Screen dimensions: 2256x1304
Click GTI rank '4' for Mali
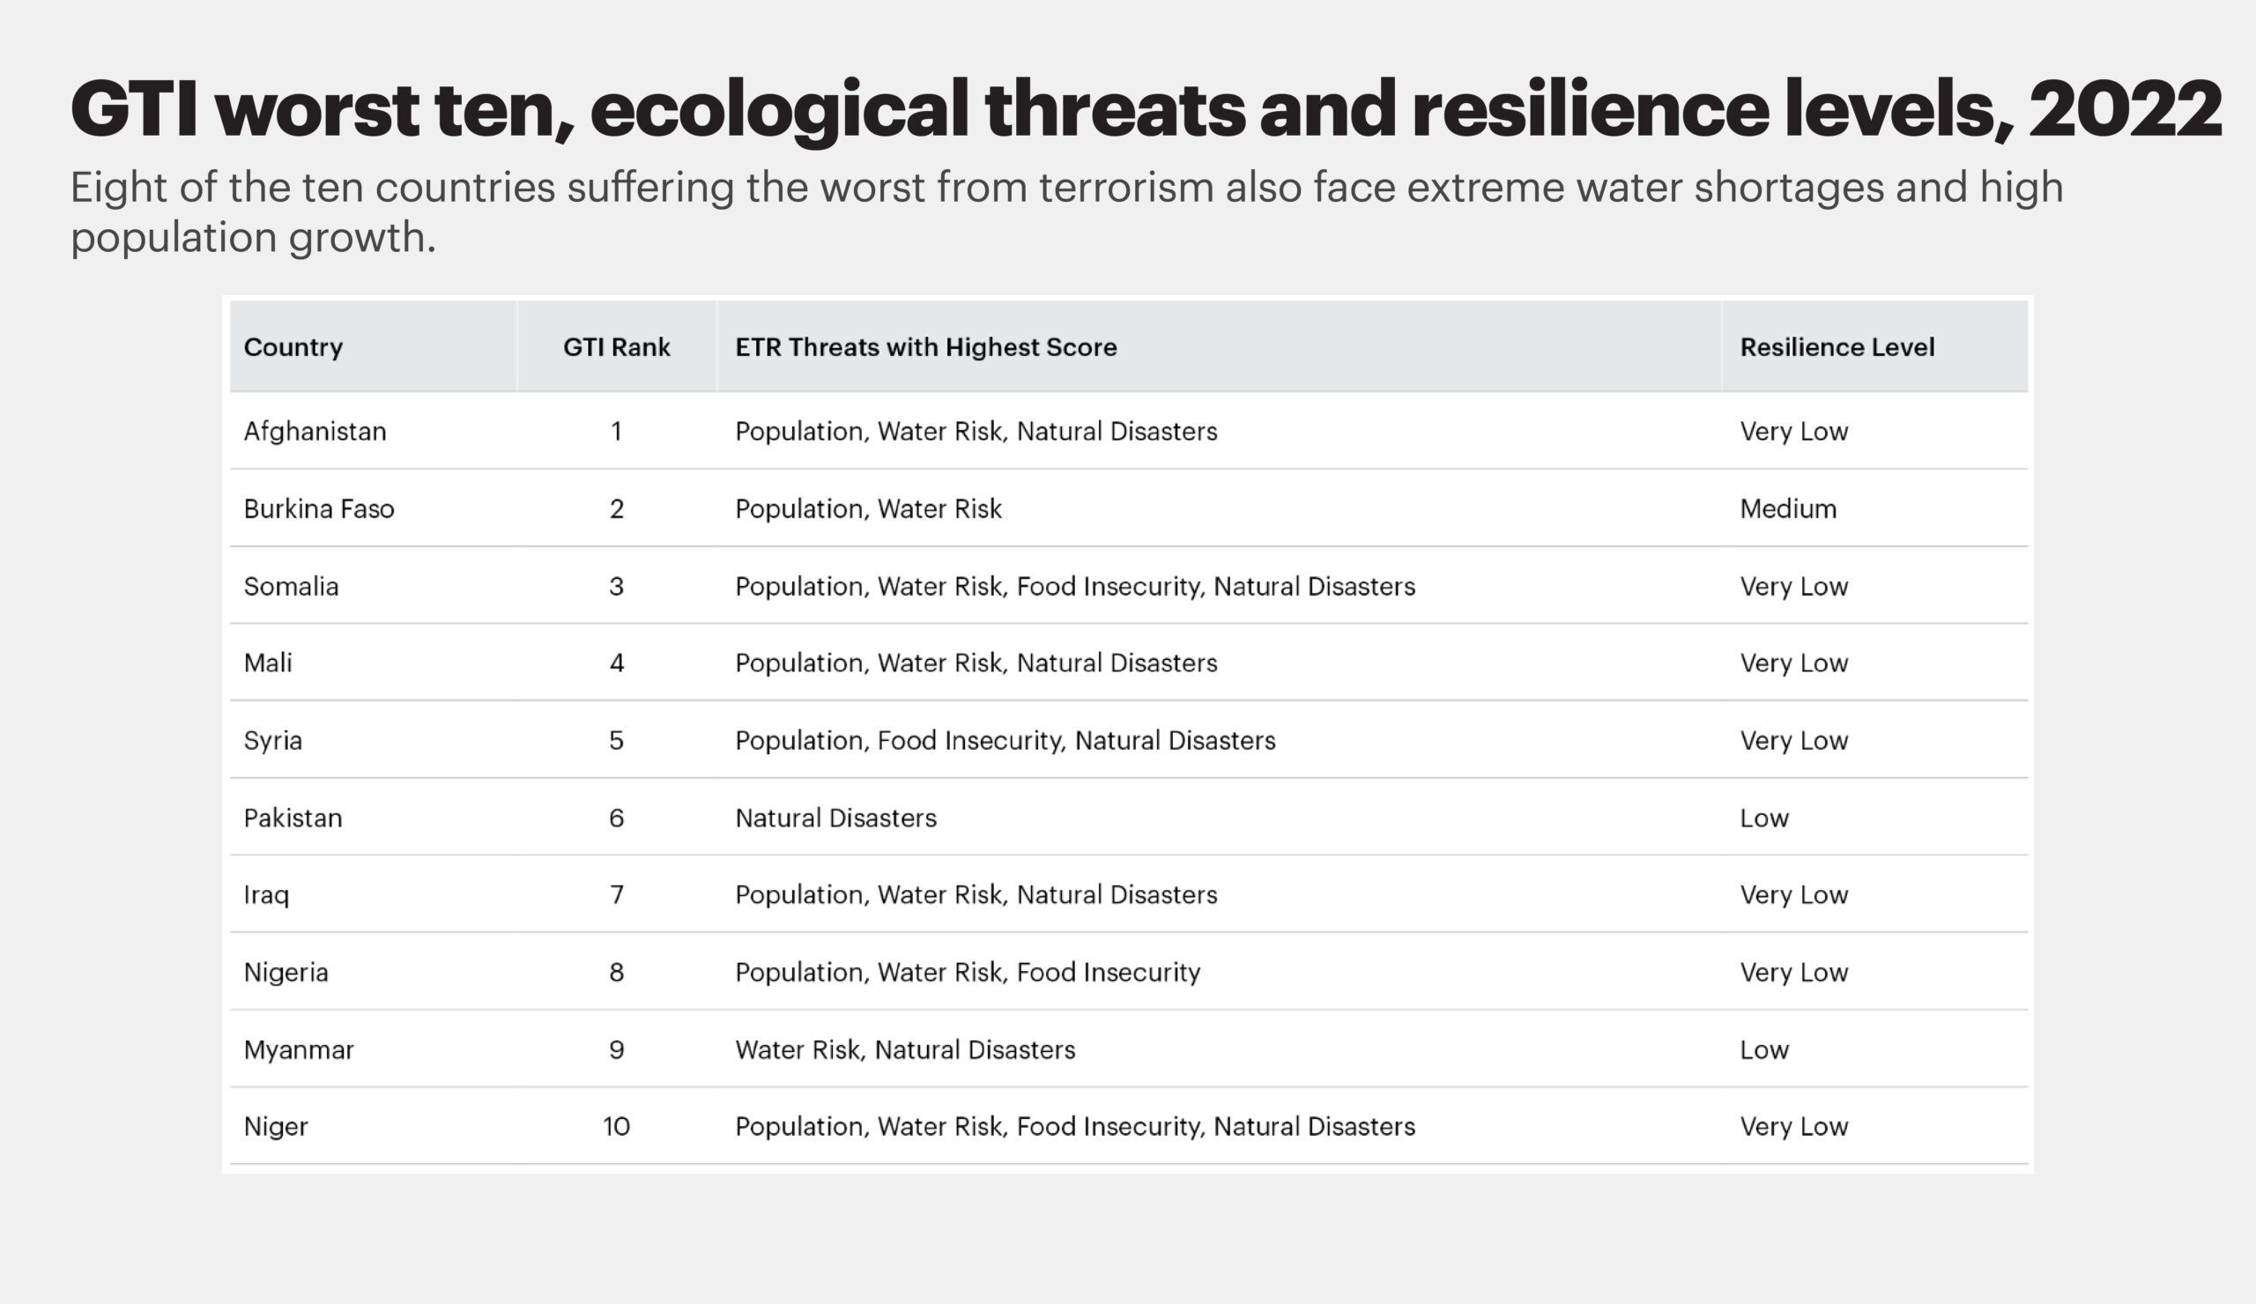[x=616, y=663]
